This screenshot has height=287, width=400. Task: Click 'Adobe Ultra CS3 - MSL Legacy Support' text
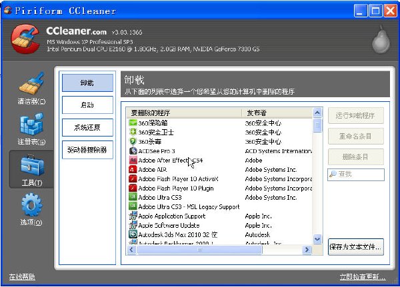click(x=189, y=206)
